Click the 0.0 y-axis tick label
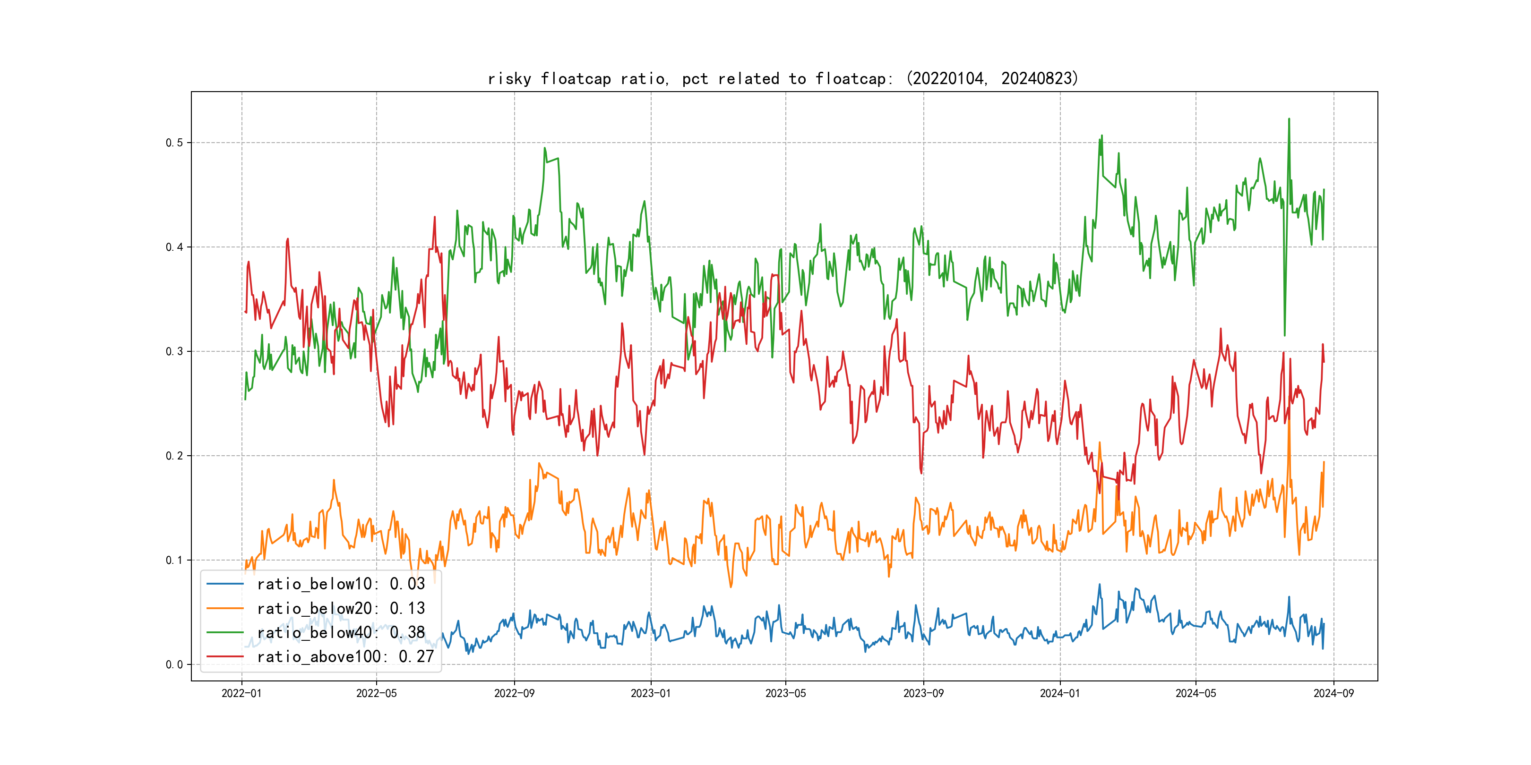Viewport: 1531px width, 765px height. tap(174, 664)
